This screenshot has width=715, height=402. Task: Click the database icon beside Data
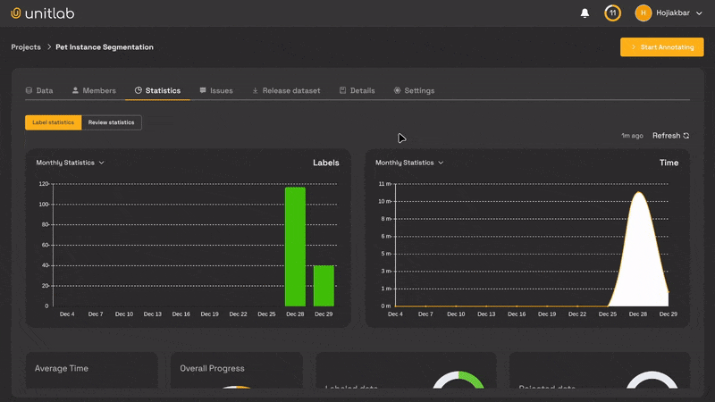(x=29, y=90)
